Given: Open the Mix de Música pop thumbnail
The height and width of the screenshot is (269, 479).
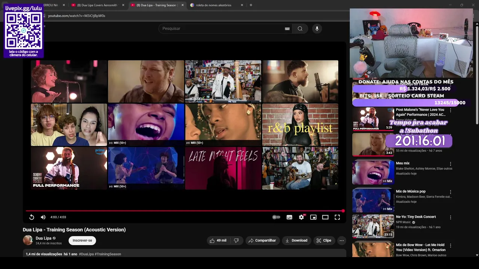Looking at the screenshot, I should point(373,200).
